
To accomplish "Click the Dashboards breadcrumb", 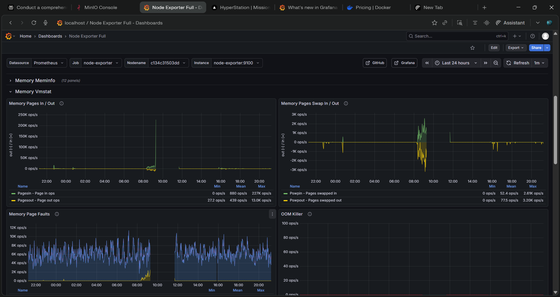I will (x=50, y=36).
